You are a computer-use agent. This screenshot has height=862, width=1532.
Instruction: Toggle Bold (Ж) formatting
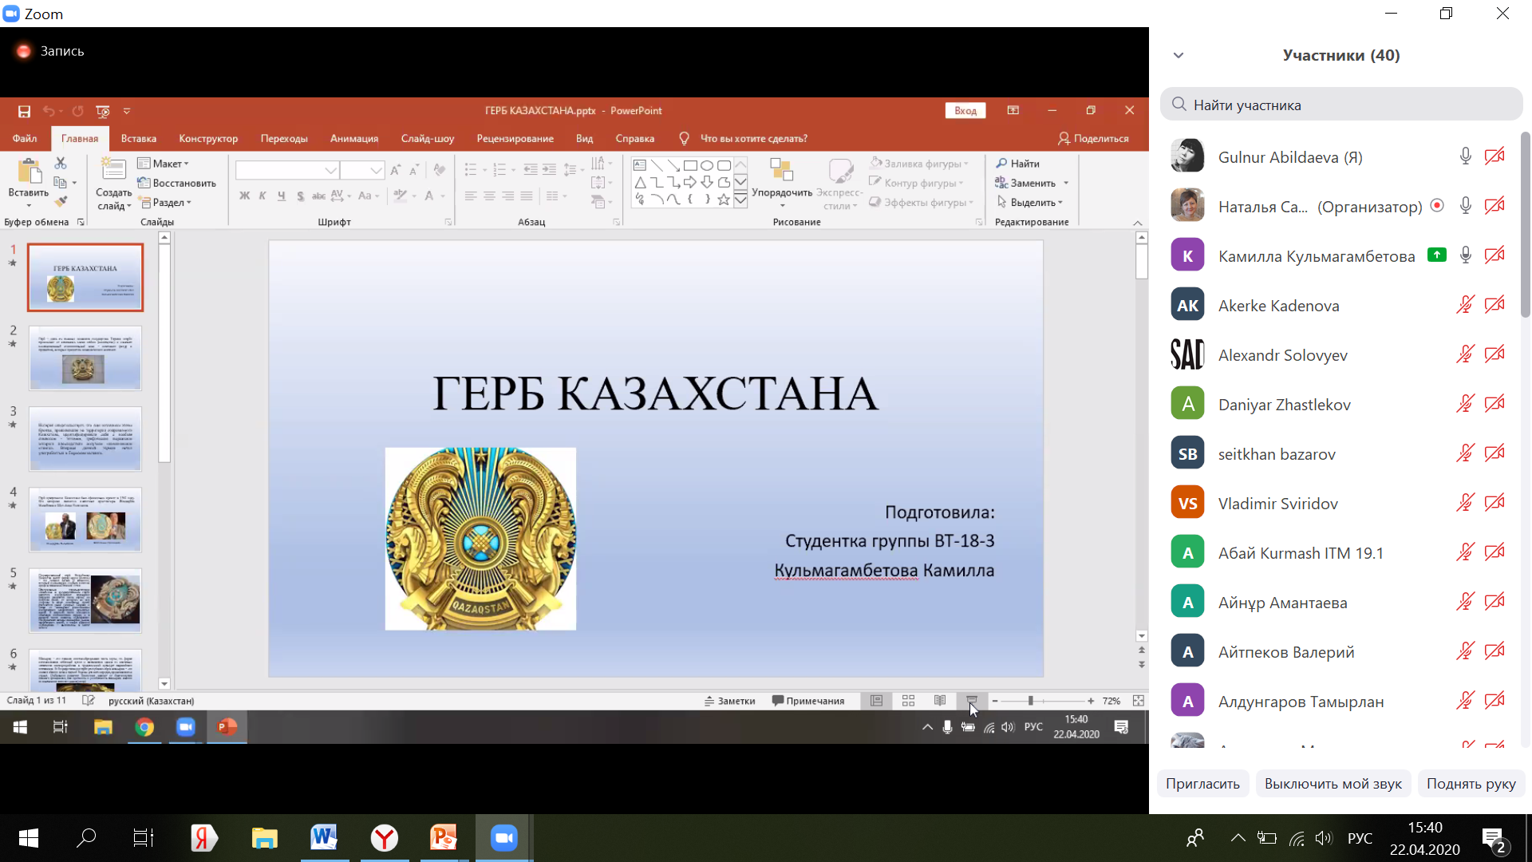tap(244, 196)
